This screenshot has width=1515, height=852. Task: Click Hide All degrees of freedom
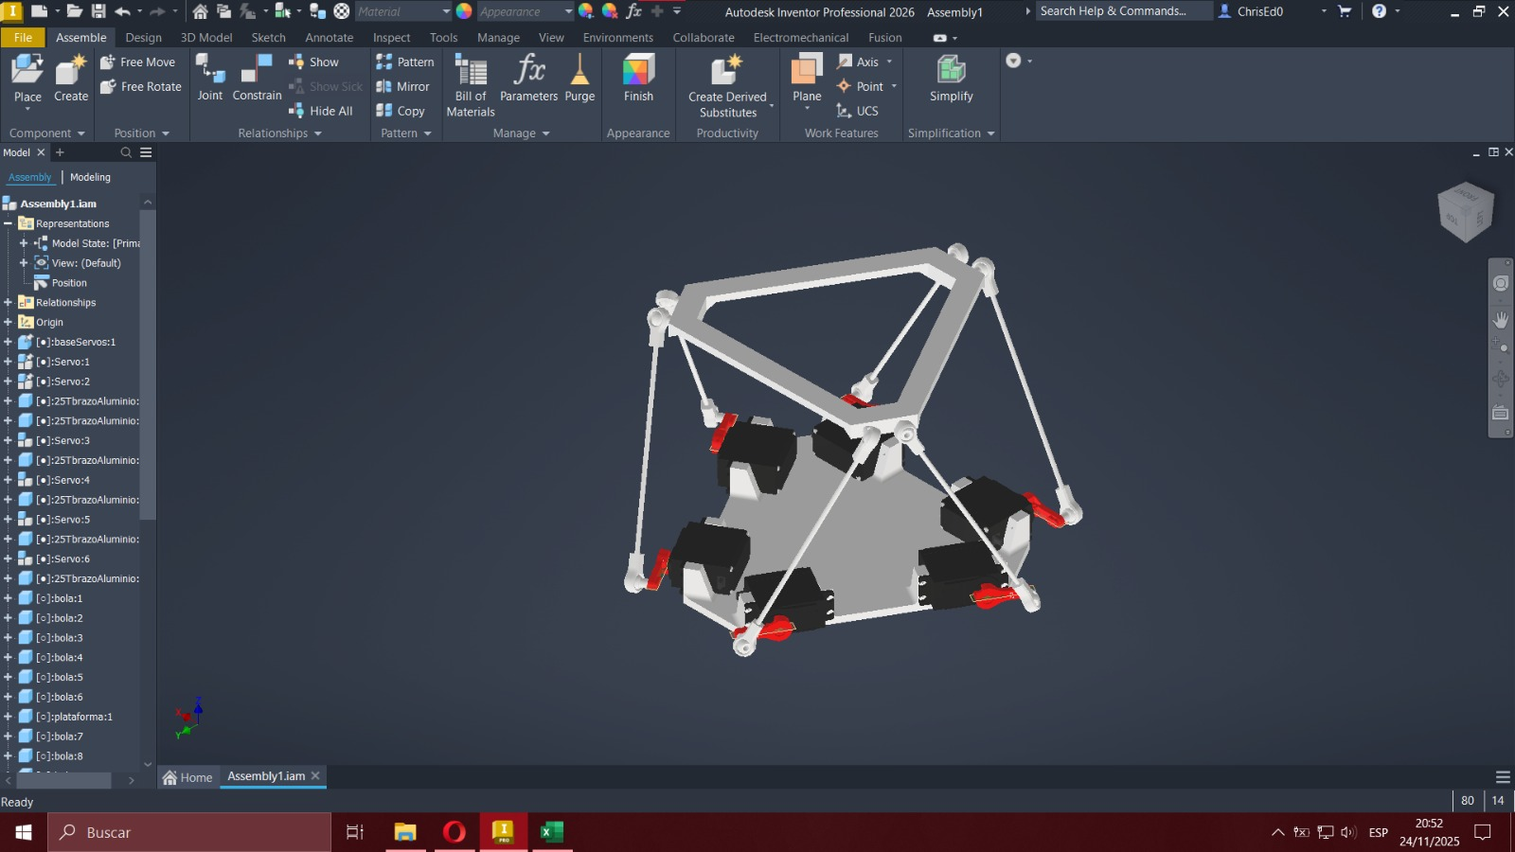click(x=322, y=111)
